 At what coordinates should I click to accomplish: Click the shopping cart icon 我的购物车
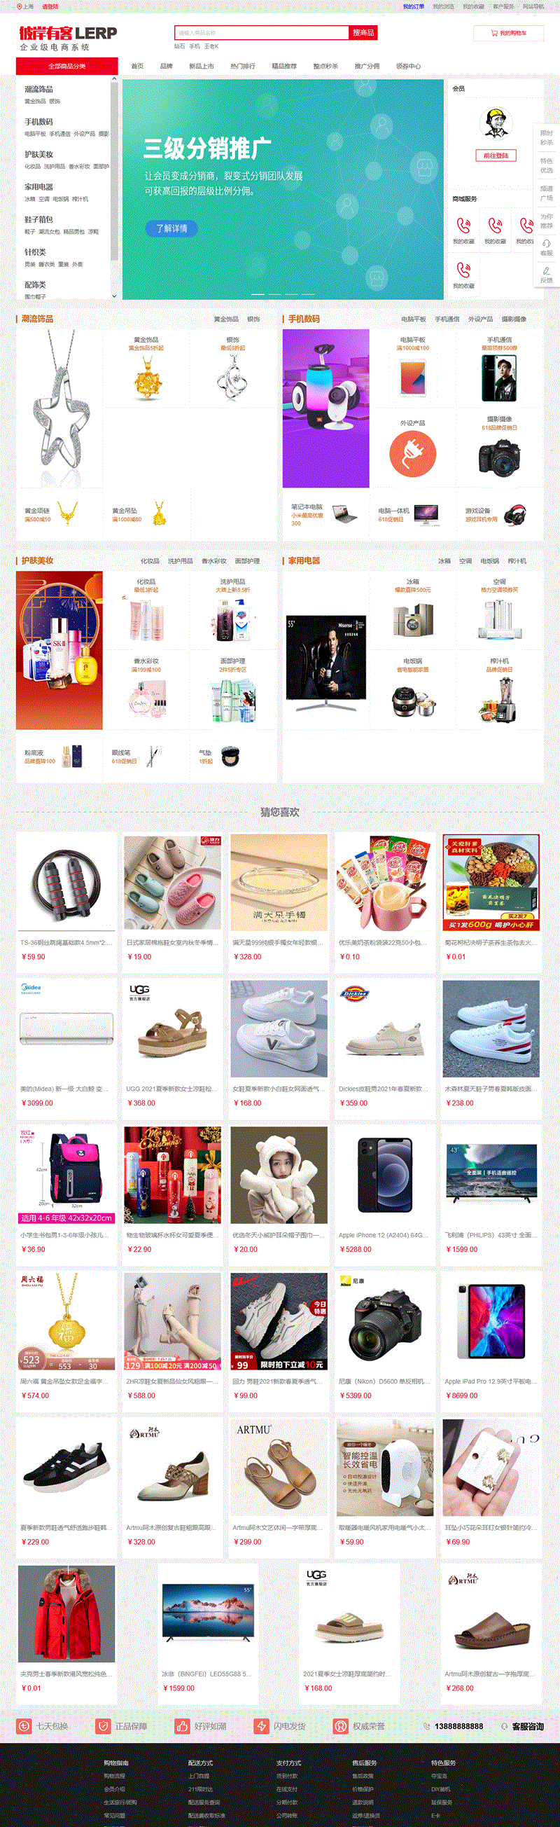pos(494,34)
